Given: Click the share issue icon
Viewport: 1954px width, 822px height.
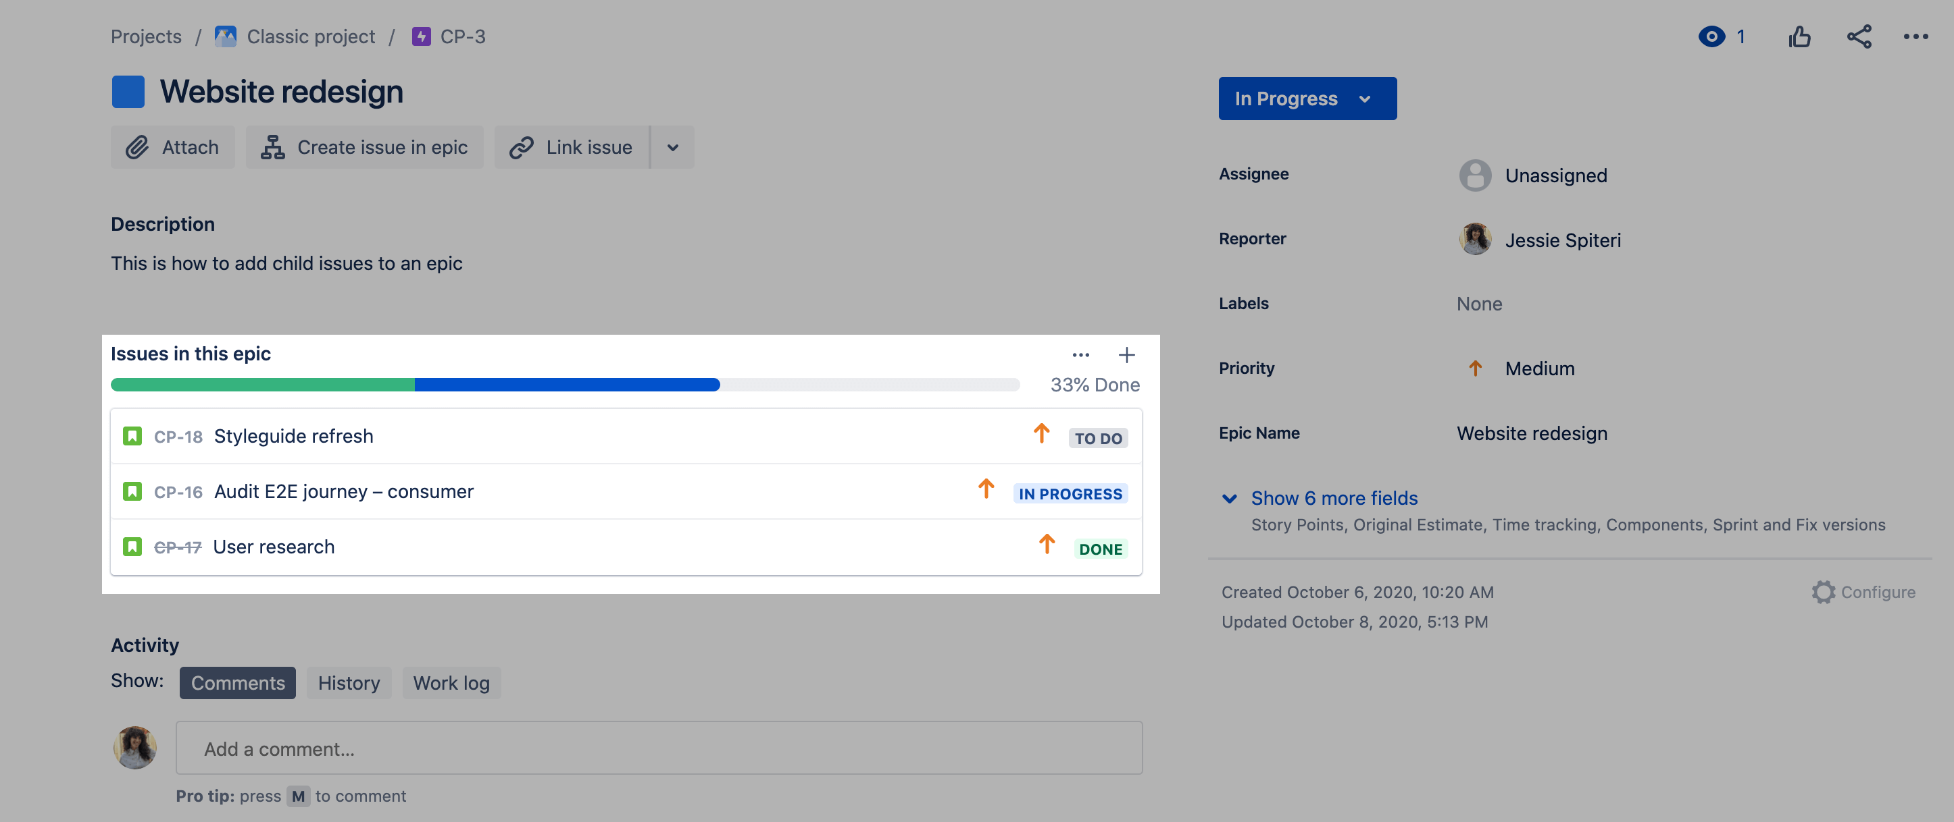Looking at the screenshot, I should coord(1859,36).
